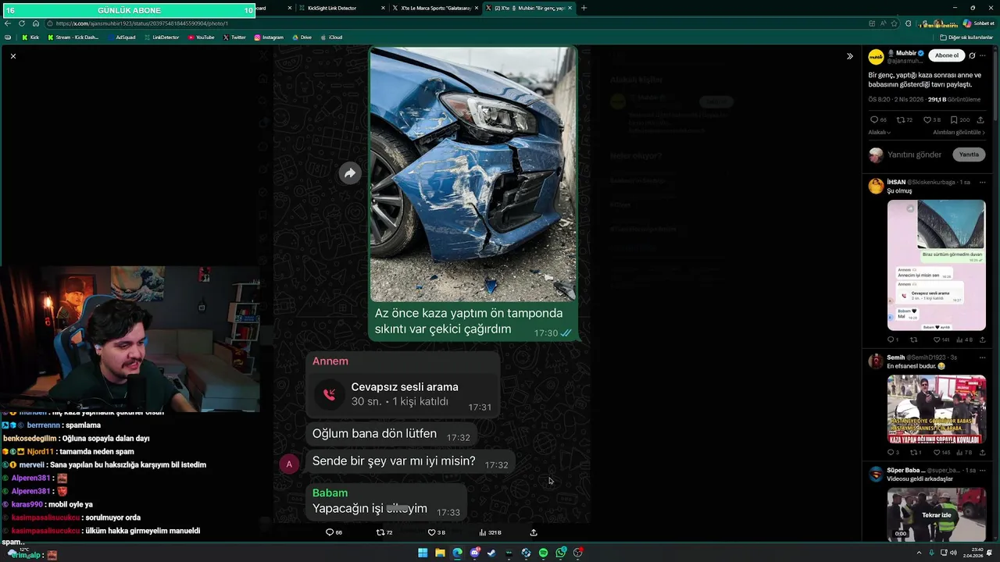Open Semih reply image thumbnail
The image size is (1000, 562).
point(936,409)
